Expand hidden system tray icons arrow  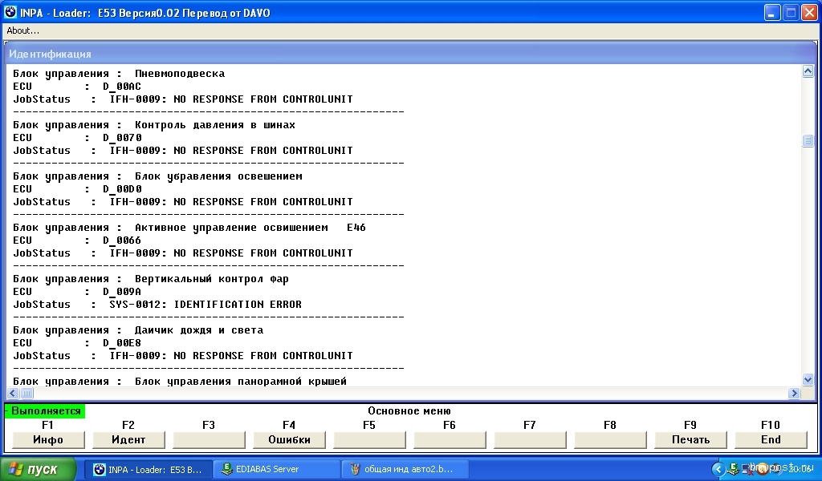tap(718, 469)
